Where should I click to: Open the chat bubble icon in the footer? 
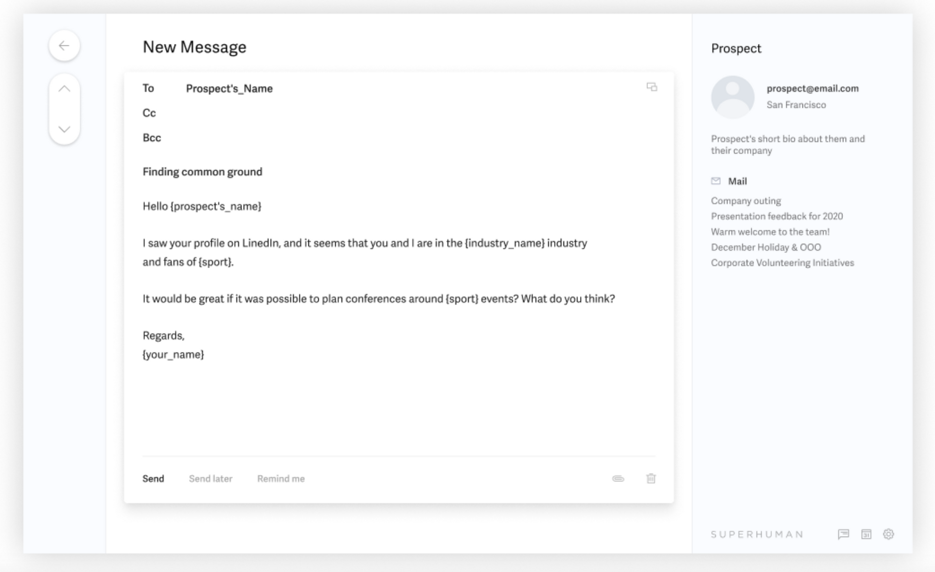[x=843, y=534]
